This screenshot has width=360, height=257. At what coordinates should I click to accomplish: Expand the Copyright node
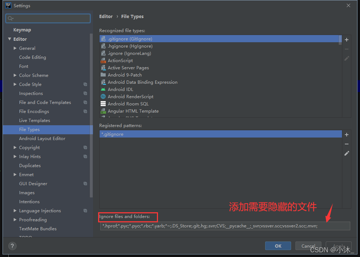15,147
